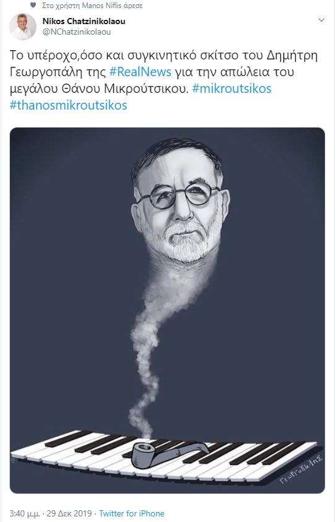
Task: Click the display name Nikos Chatzinikolaou
Action: click(x=84, y=21)
